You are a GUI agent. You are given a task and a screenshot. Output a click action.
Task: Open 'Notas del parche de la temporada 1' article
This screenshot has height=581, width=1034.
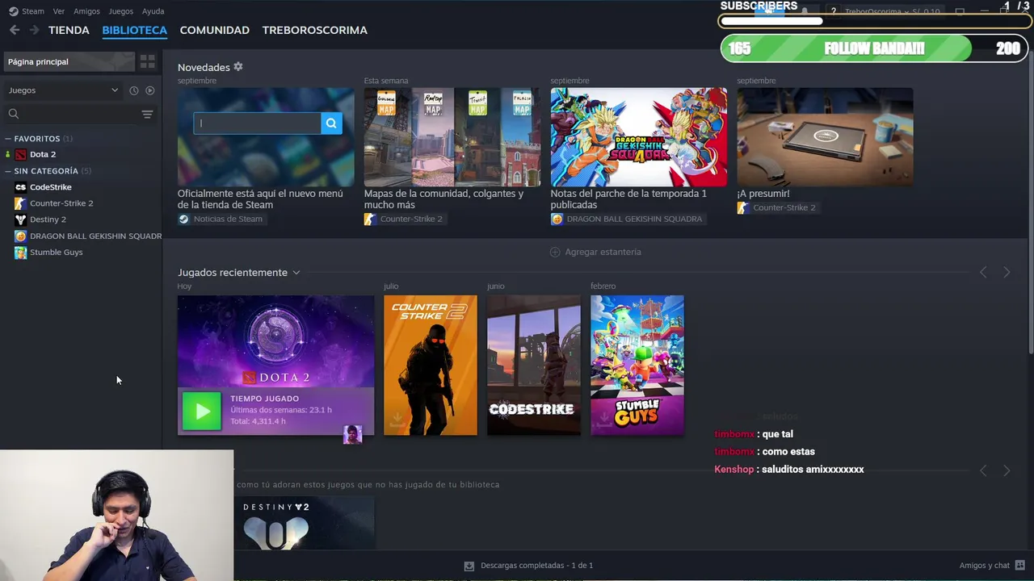click(628, 199)
